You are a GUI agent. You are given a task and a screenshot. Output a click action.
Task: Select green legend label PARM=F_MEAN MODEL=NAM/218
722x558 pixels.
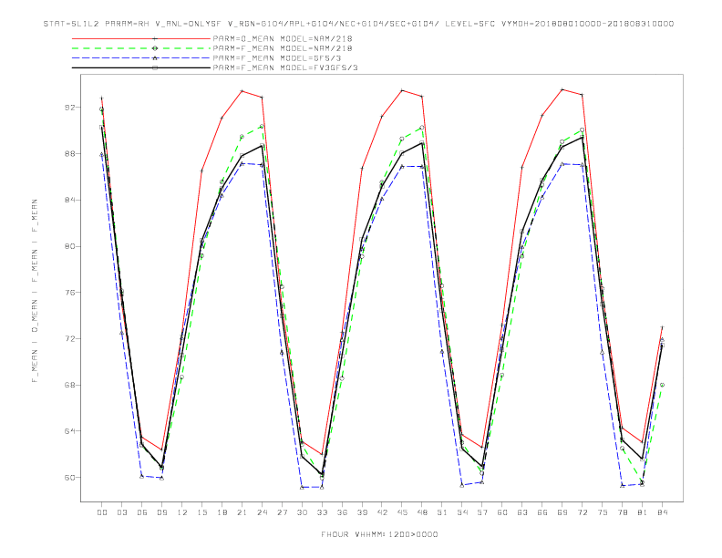pyautogui.click(x=283, y=48)
